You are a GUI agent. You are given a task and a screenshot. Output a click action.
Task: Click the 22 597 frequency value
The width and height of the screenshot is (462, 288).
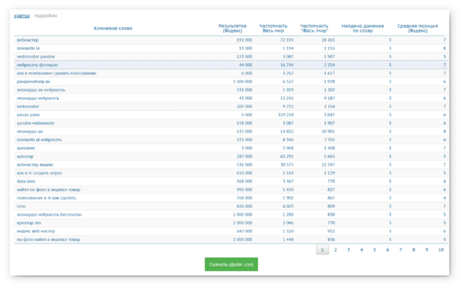tap(328, 165)
